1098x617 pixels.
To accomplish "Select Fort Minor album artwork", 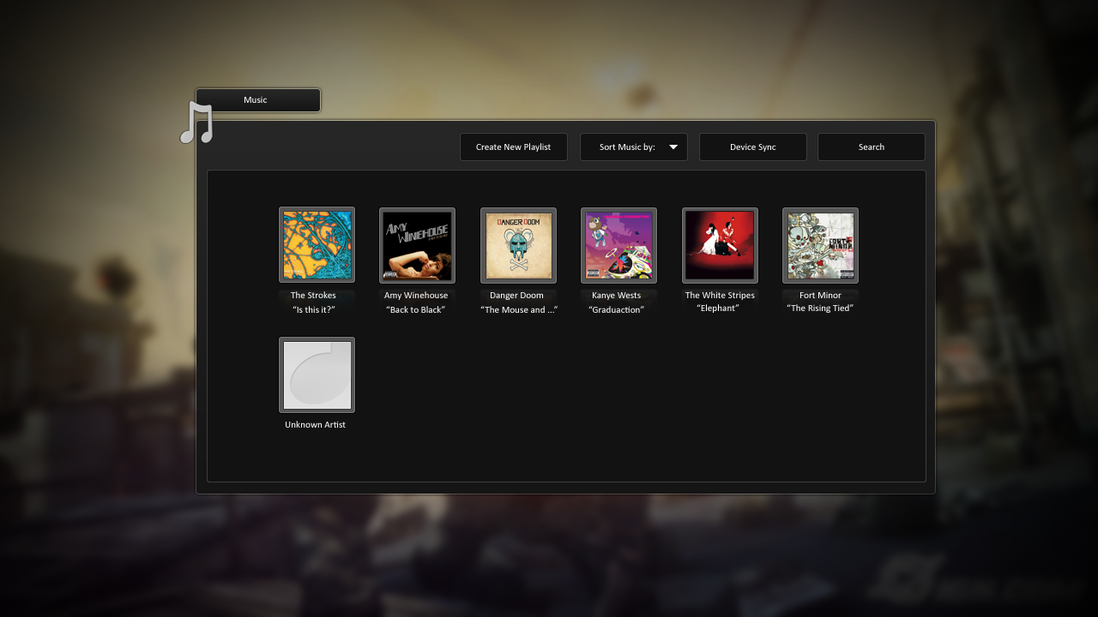I will (820, 245).
